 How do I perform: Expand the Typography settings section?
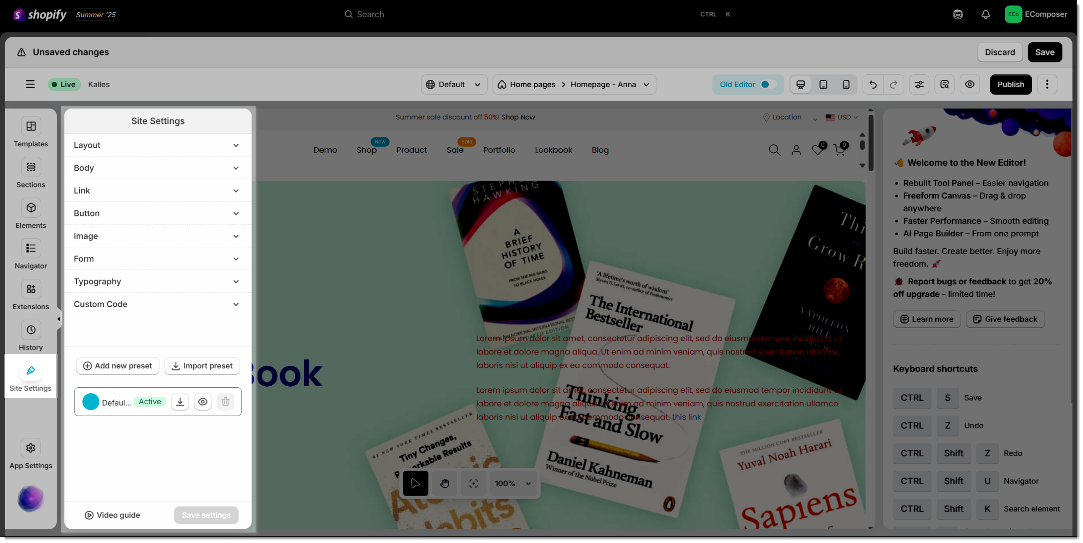pyautogui.click(x=158, y=282)
